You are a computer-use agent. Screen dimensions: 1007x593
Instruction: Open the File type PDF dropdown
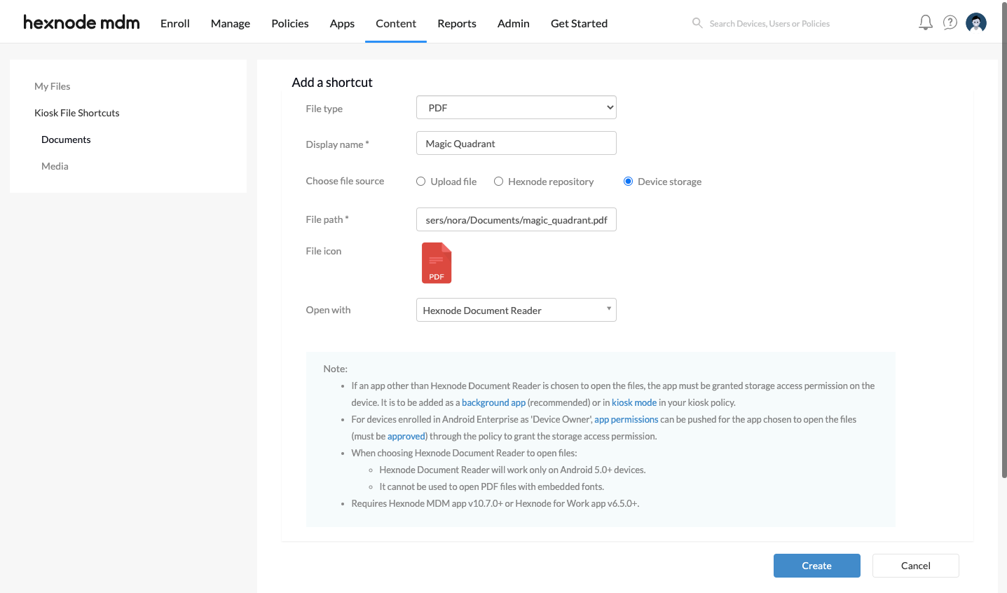[516, 107]
